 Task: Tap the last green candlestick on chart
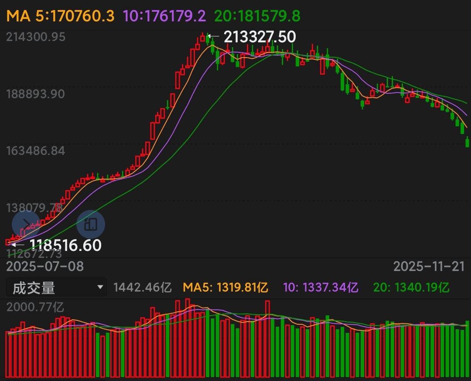point(467,142)
